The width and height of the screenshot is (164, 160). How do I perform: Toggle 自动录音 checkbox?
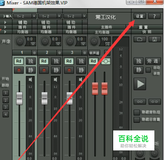[148, 70]
